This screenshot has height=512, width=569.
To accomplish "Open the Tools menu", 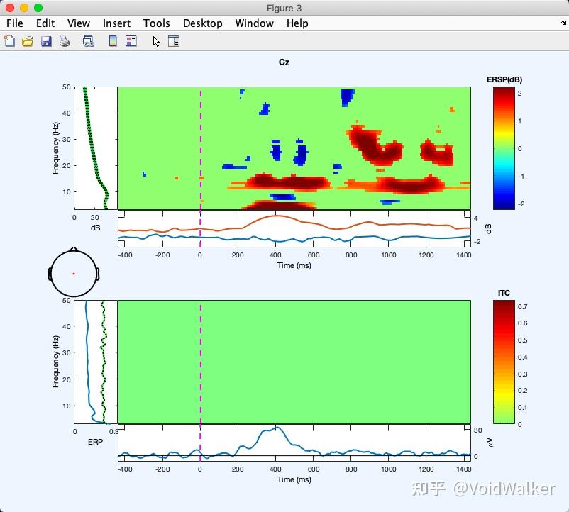I will pyautogui.click(x=157, y=23).
